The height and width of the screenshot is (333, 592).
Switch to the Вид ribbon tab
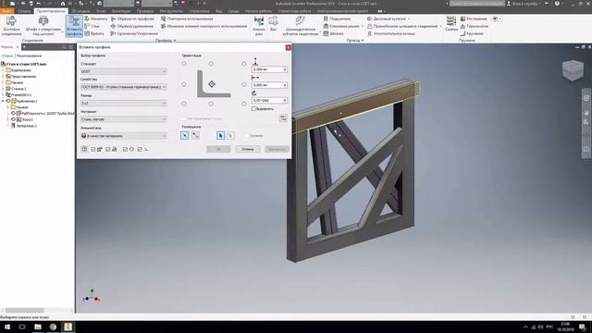219,11
